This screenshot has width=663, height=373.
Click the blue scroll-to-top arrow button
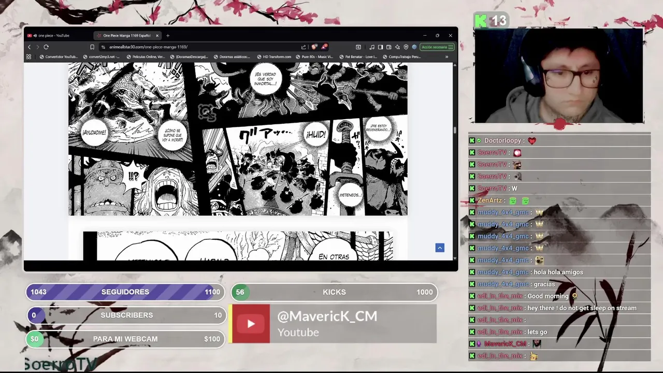point(440,248)
